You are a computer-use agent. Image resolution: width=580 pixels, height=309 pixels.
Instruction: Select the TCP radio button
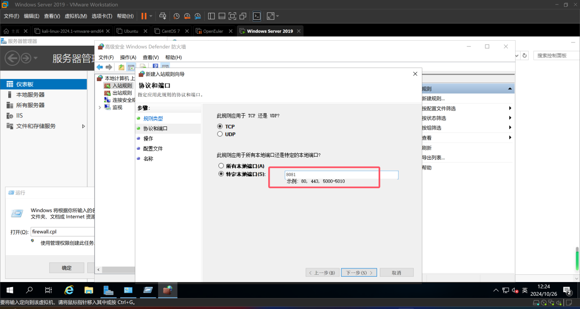220,126
